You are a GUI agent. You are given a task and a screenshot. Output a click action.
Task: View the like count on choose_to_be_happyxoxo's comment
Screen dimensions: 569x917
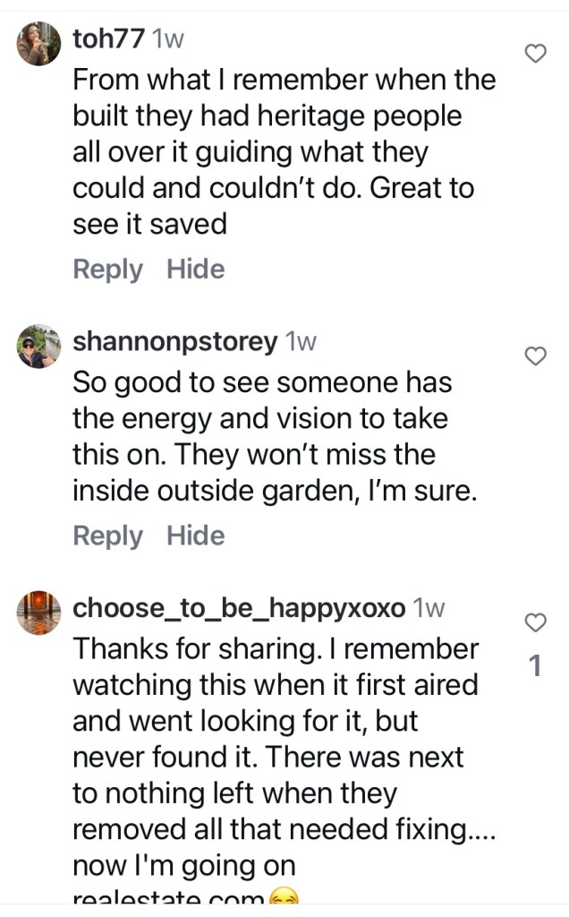coord(535,665)
